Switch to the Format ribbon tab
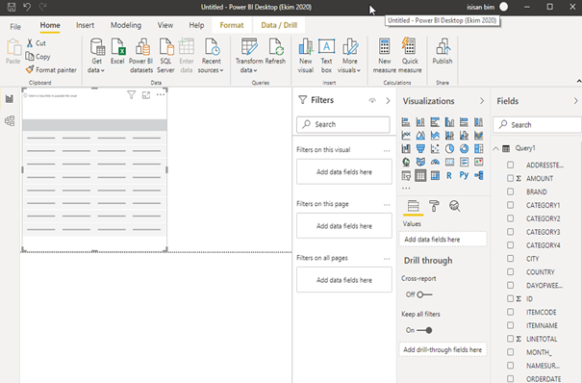The height and width of the screenshot is (383, 582). (232, 25)
